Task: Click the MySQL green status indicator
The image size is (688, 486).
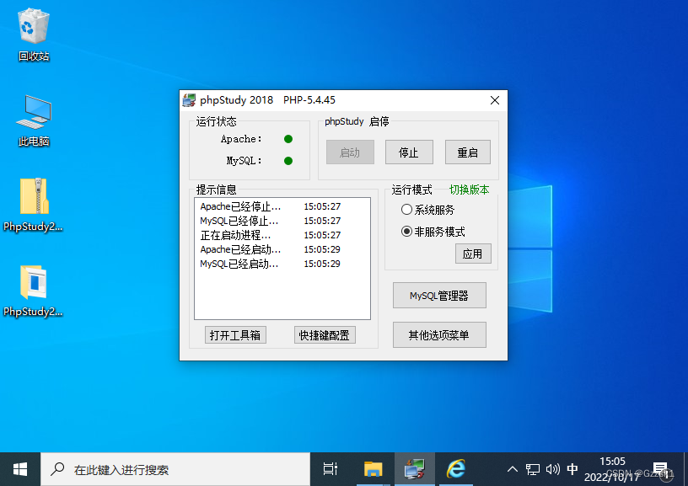Action: pos(288,161)
